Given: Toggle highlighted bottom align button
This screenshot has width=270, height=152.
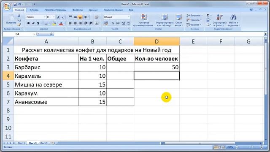Looking at the screenshot, I should [80, 17].
